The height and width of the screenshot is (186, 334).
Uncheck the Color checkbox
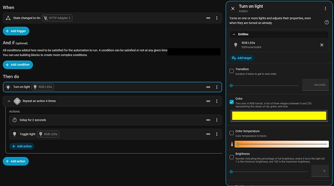(231, 102)
